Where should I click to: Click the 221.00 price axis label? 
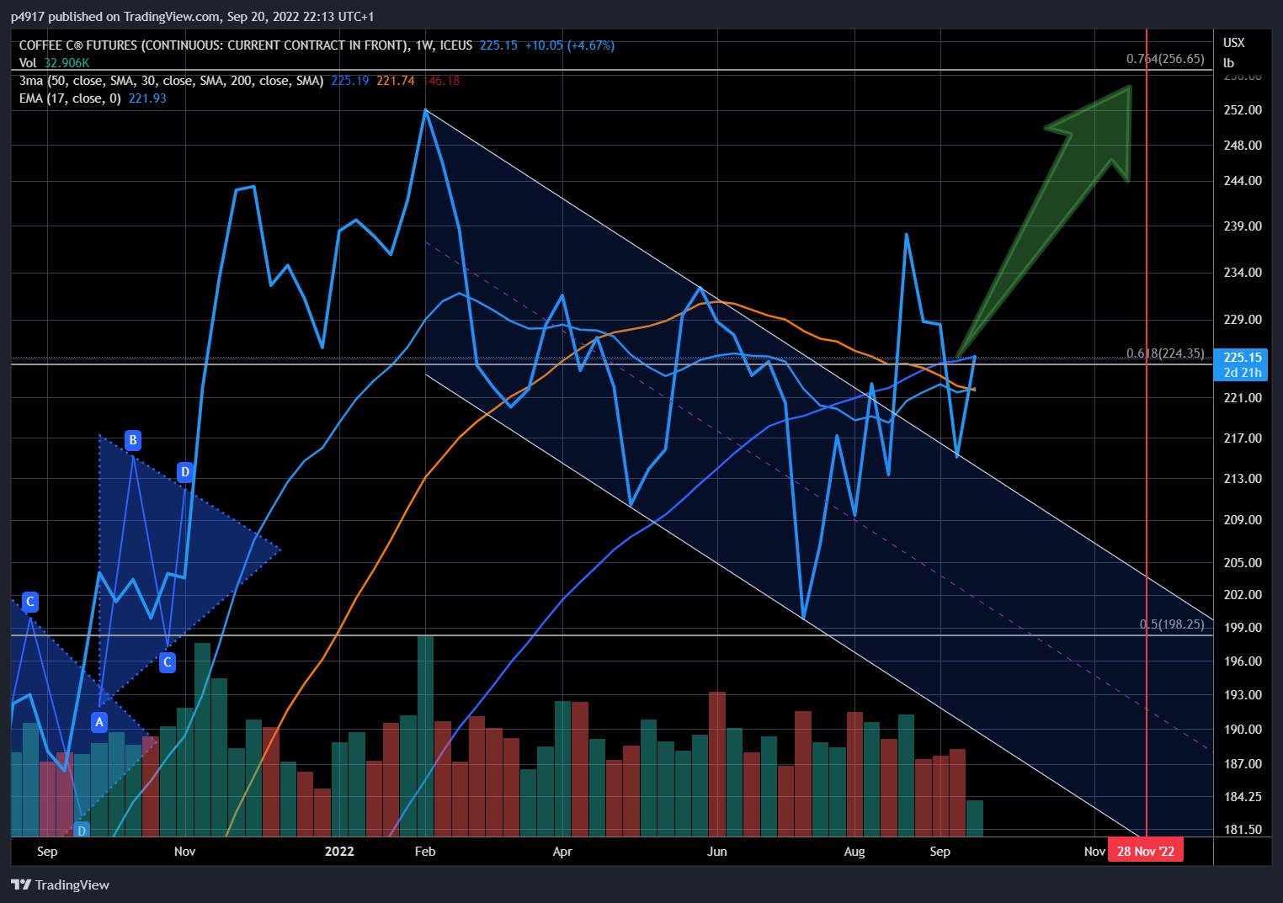1243,398
